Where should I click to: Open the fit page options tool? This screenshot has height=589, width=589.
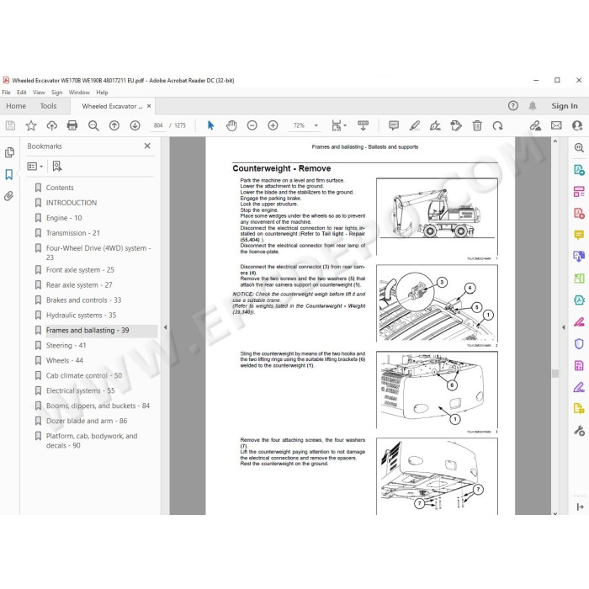[338, 125]
